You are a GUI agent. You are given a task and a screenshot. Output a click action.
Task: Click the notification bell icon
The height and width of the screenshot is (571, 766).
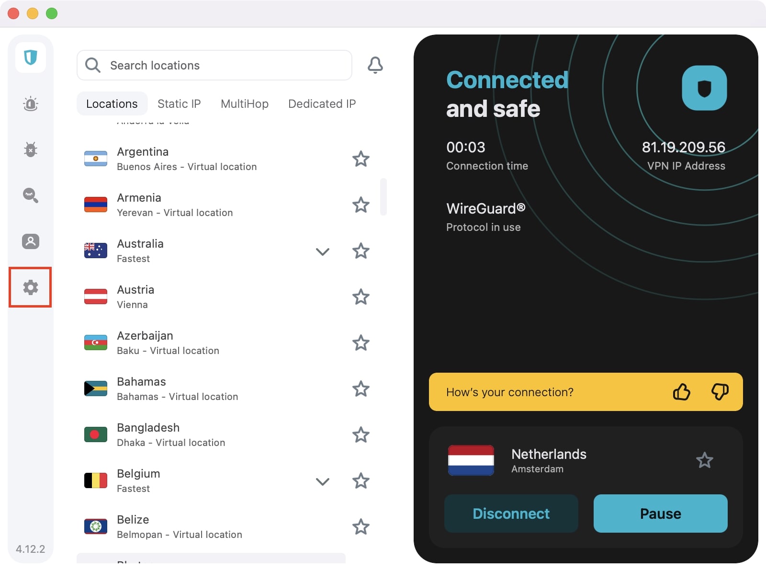pos(376,65)
